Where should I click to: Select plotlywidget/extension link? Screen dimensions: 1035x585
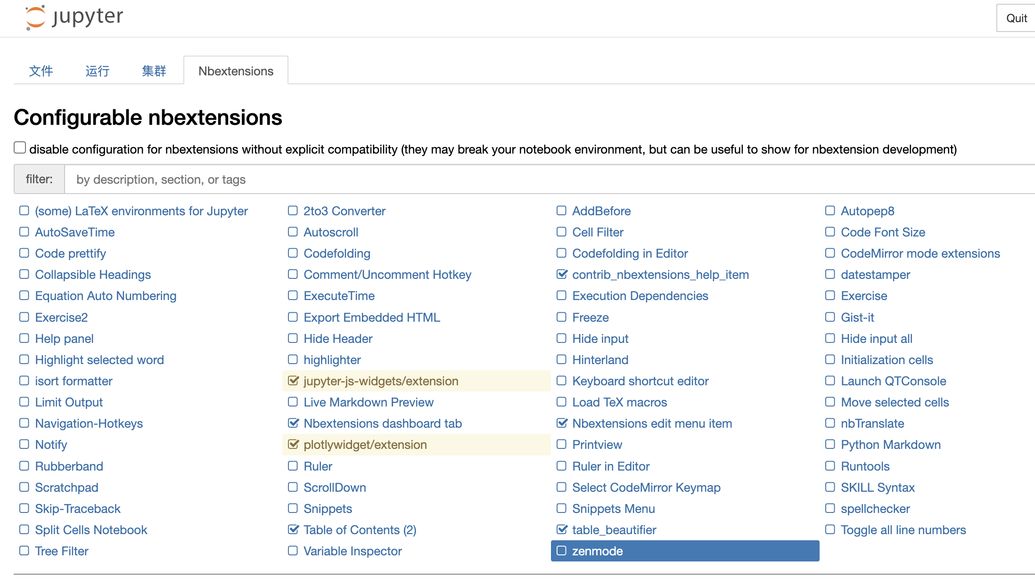(x=365, y=445)
